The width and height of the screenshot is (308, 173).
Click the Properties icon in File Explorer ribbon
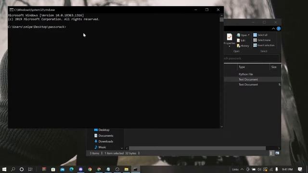[x=229, y=37]
